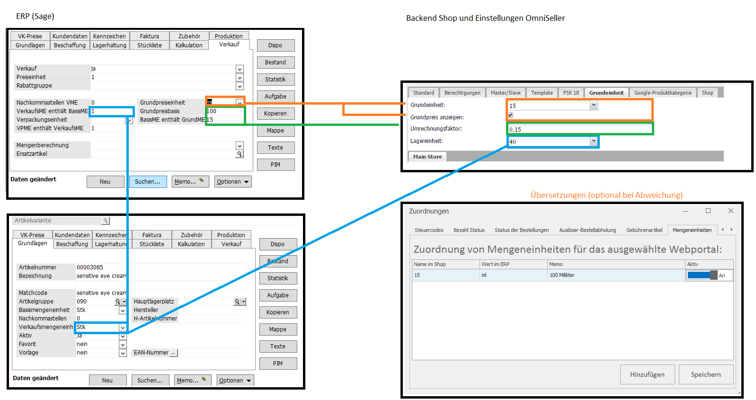The height and width of the screenshot is (400, 756).
Task: Open the Optionen menu button in top panel
Action: click(233, 182)
